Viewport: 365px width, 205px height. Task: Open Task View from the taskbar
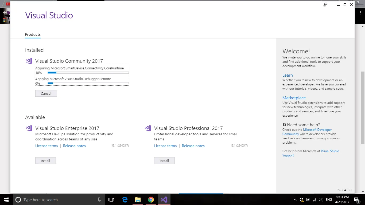[111, 200]
